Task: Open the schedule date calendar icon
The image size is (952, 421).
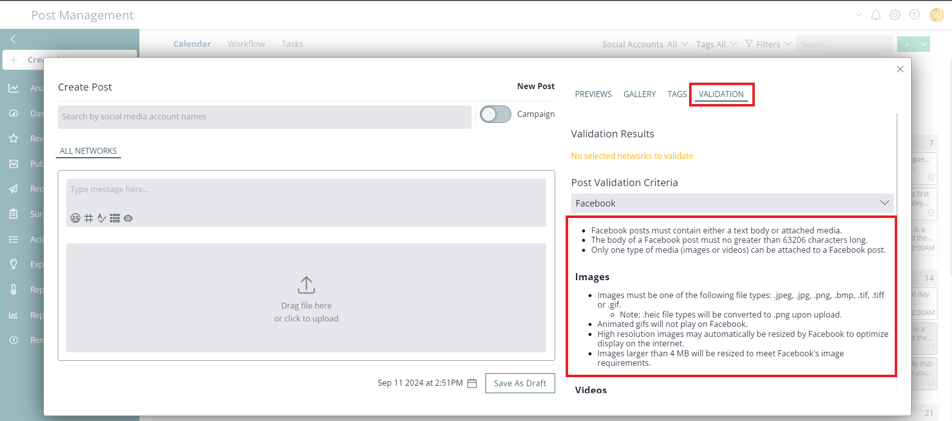Action: [x=472, y=383]
